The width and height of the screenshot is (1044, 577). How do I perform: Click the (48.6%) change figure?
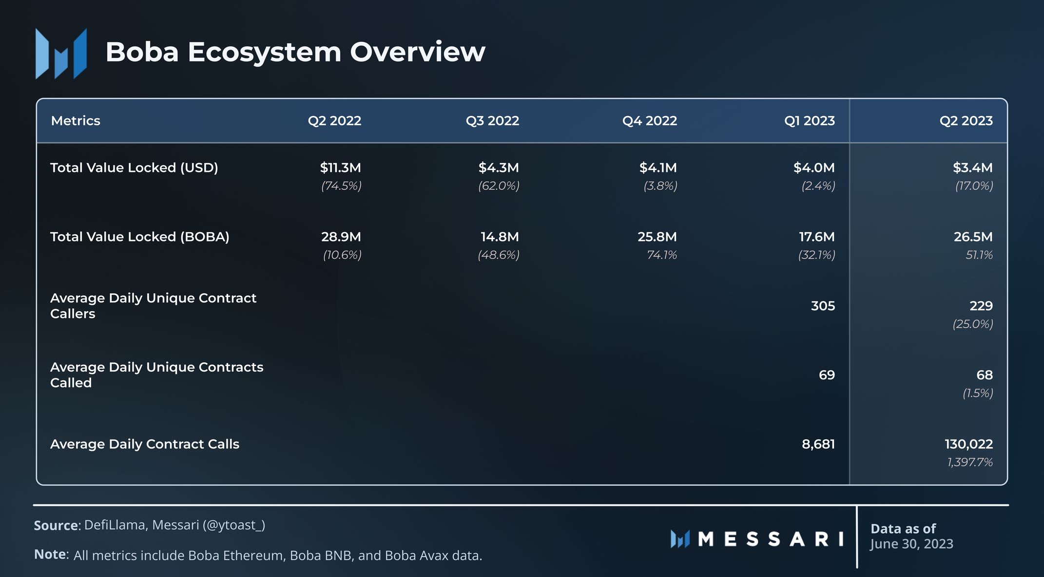[x=499, y=255]
